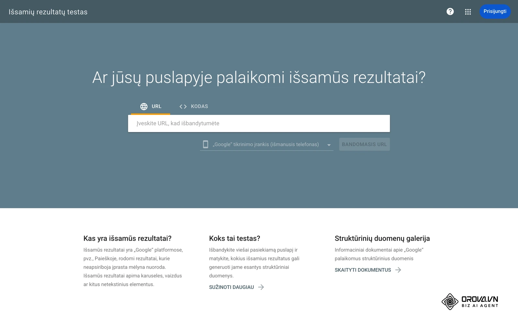Image resolution: width=518 pixels, height=323 pixels.
Task: Click the code brackets icon beside KODAS
Action: click(183, 106)
